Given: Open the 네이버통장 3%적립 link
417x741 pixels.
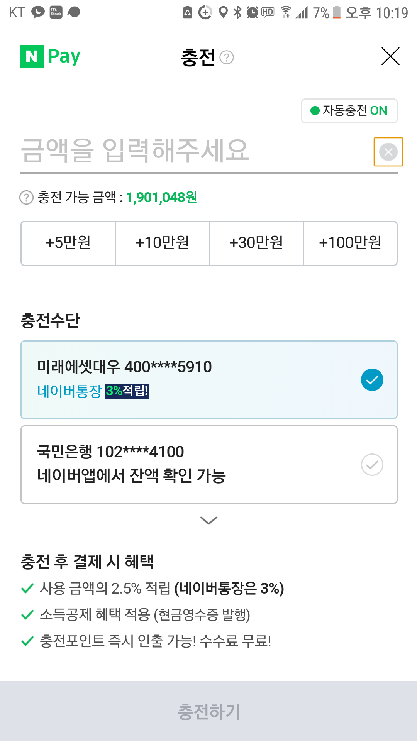Looking at the screenshot, I should (x=93, y=391).
